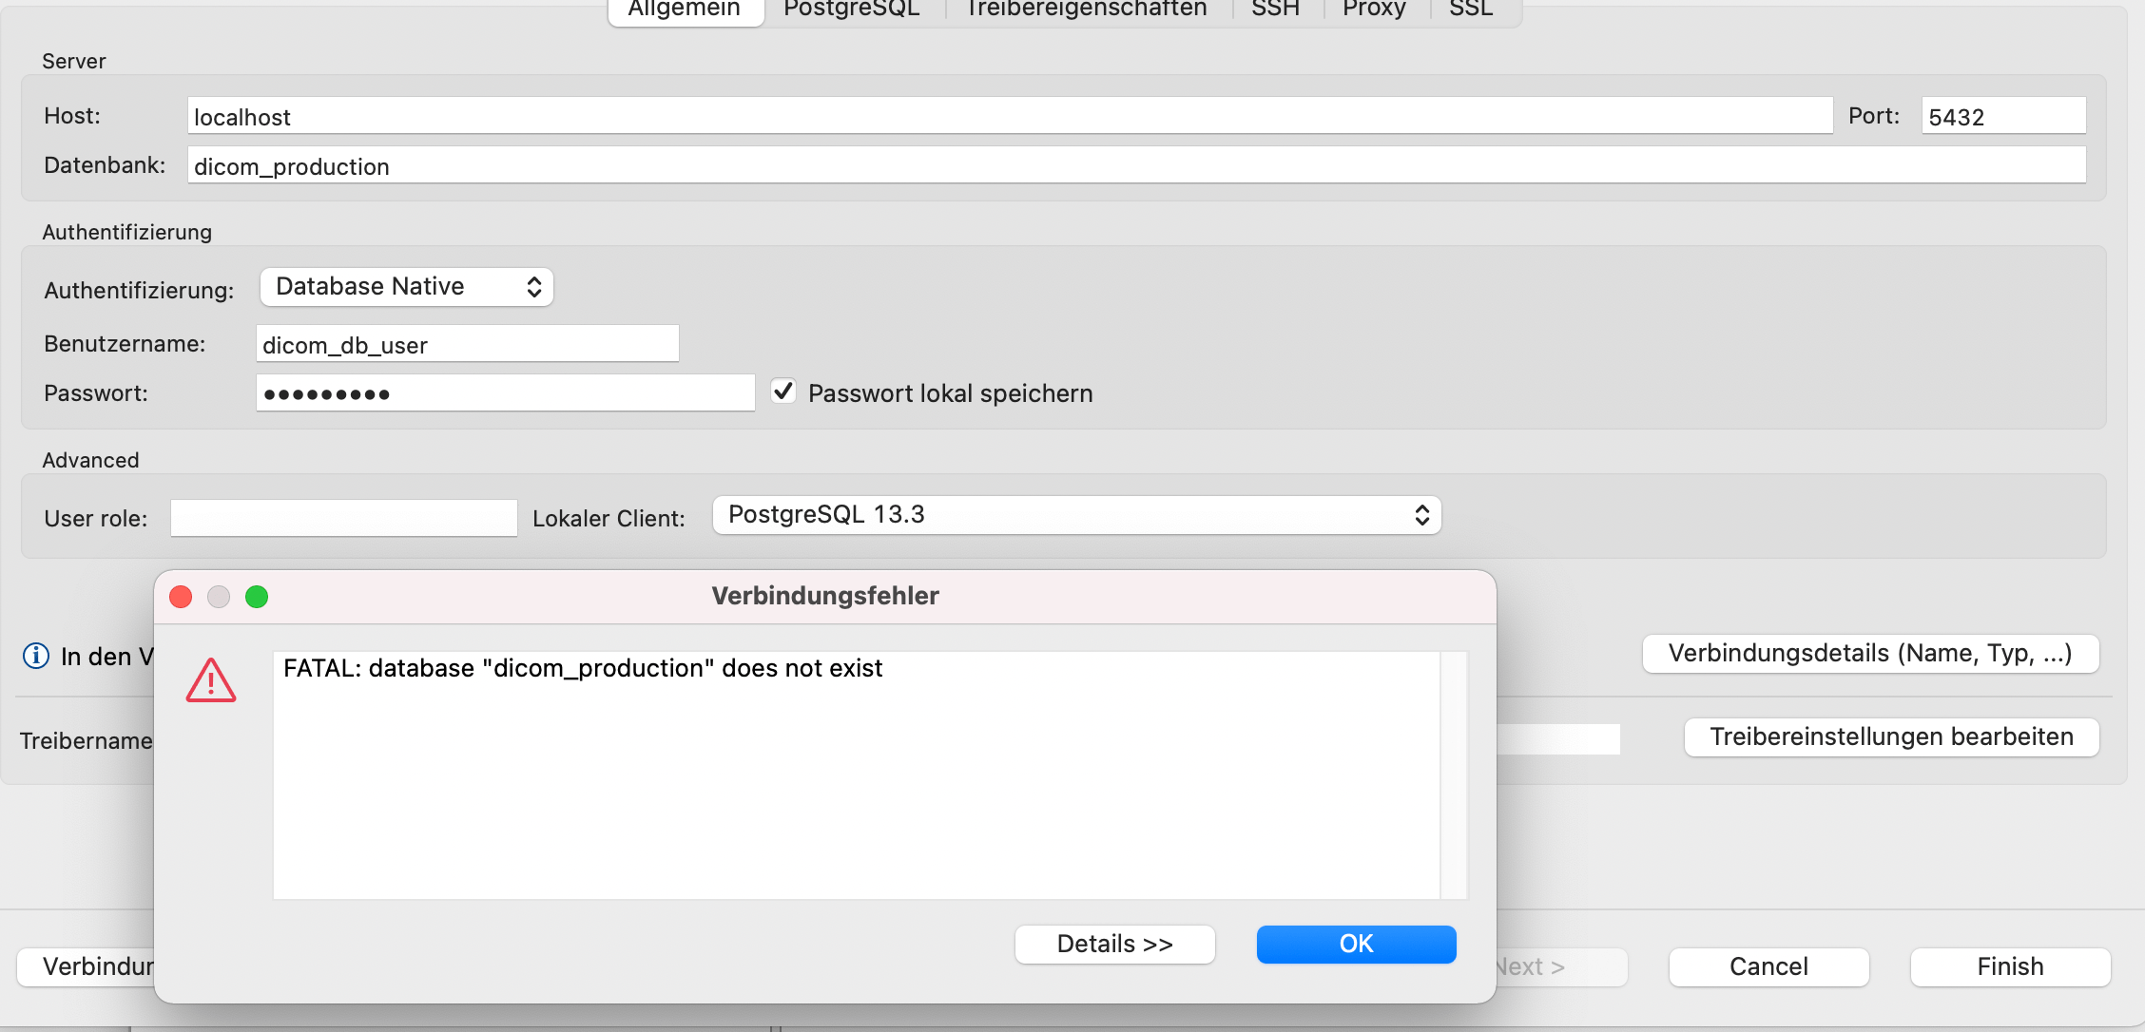Click the blue info icon
Image resolution: width=2145 pixels, height=1032 pixels.
(36, 656)
